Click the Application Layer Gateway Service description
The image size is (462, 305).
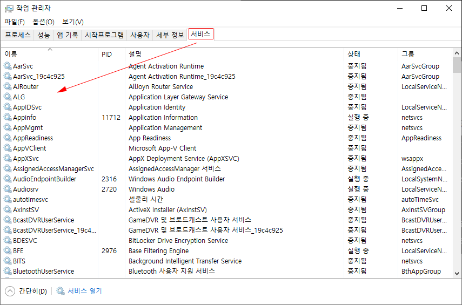coord(178,97)
